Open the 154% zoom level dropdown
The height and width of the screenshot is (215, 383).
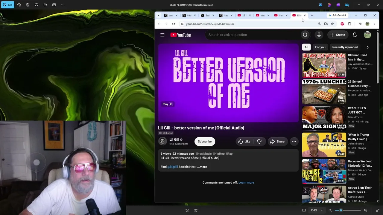coord(316,210)
